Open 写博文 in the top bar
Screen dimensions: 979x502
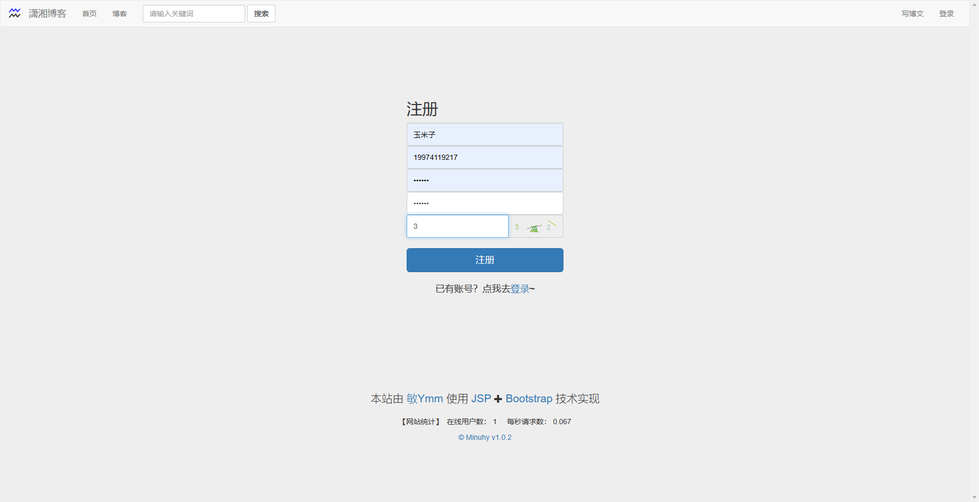pyautogui.click(x=913, y=14)
